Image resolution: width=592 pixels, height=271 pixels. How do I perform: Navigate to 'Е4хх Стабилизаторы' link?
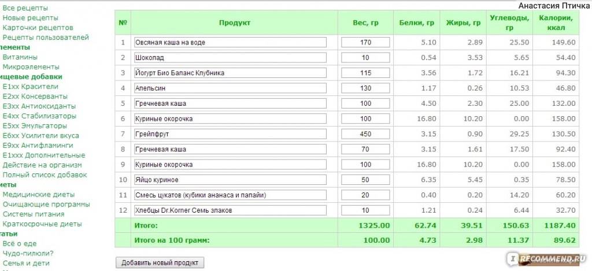[x=39, y=116]
